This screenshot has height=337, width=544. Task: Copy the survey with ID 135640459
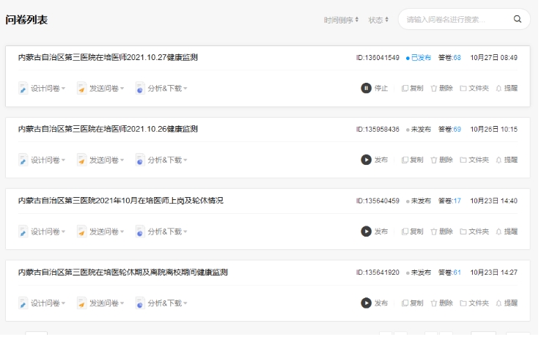coord(412,232)
